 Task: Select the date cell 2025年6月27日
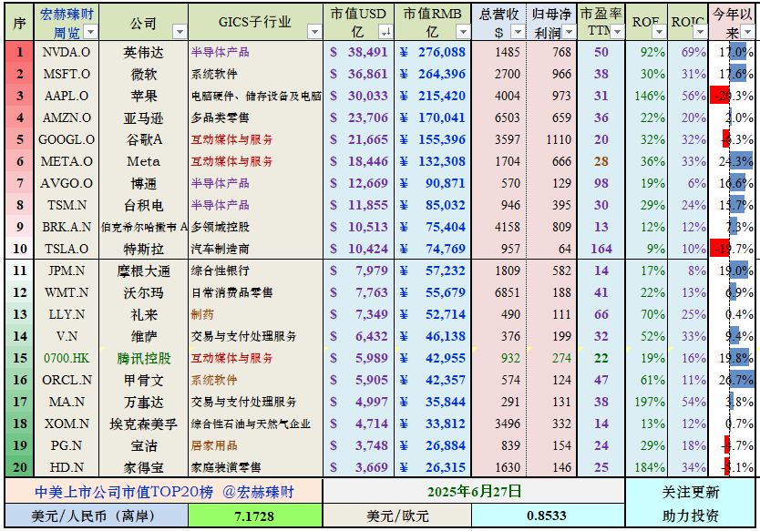point(474,491)
